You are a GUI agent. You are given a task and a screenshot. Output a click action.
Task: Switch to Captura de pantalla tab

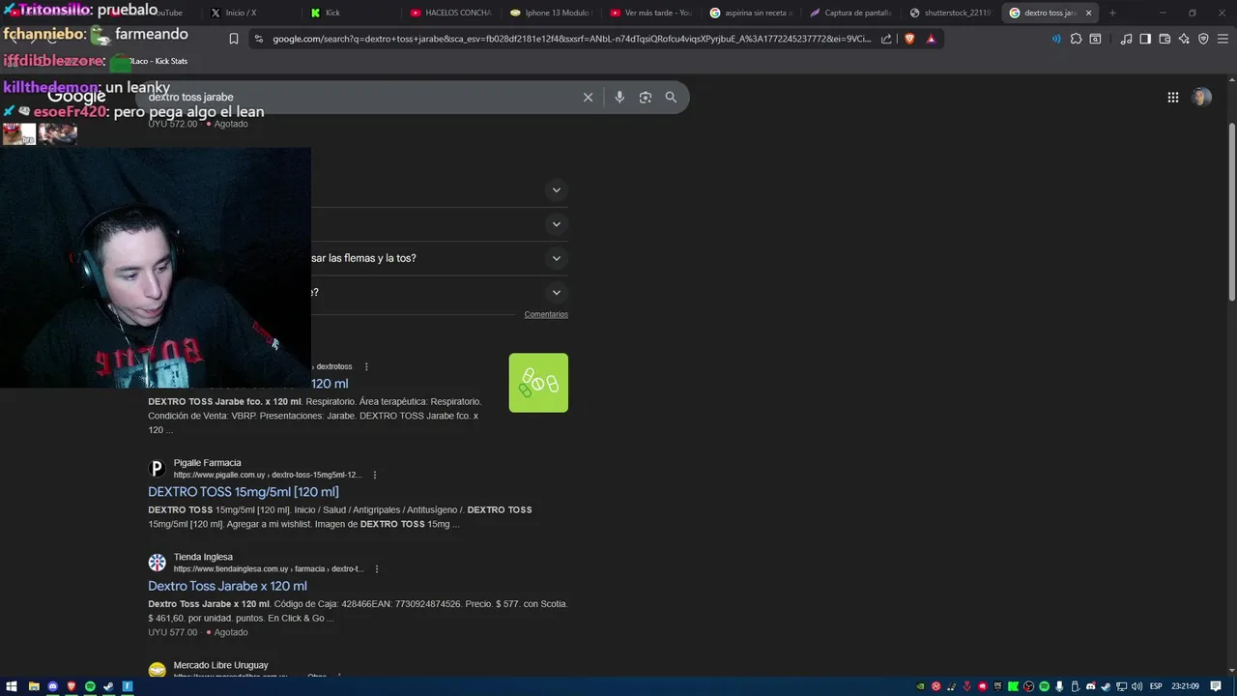pyautogui.click(x=851, y=13)
